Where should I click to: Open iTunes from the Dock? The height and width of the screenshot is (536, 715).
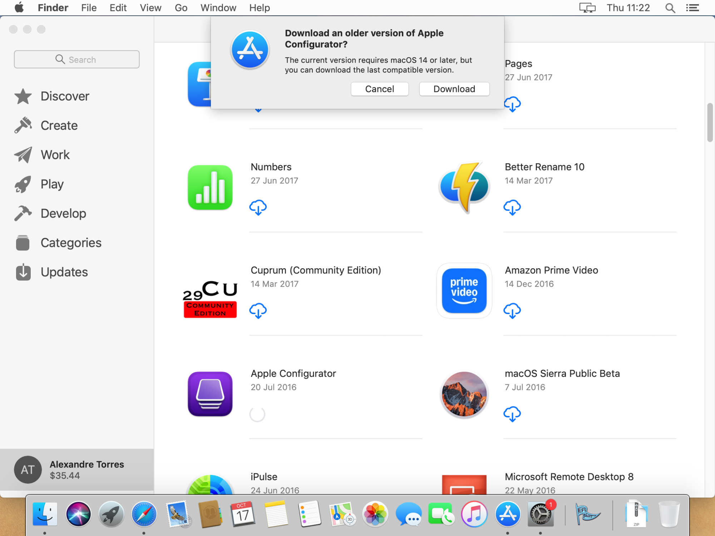coord(474,514)
